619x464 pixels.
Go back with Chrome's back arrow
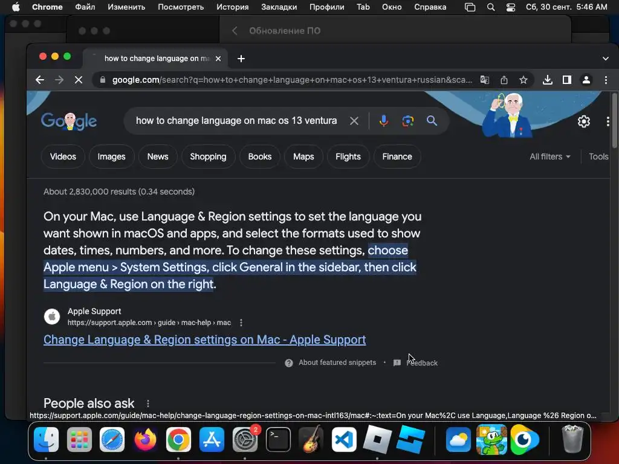(39, 80)
